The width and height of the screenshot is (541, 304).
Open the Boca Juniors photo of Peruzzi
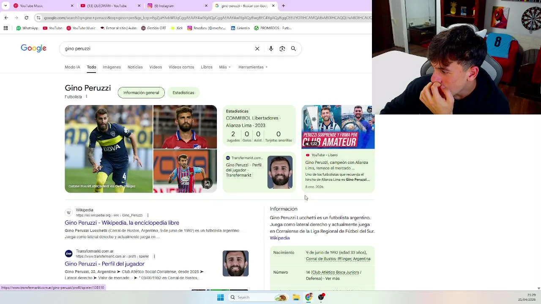coord(109,149)
